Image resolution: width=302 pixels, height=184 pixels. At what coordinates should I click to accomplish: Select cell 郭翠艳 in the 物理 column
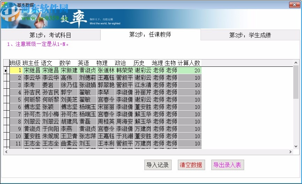tap(106, 85)
